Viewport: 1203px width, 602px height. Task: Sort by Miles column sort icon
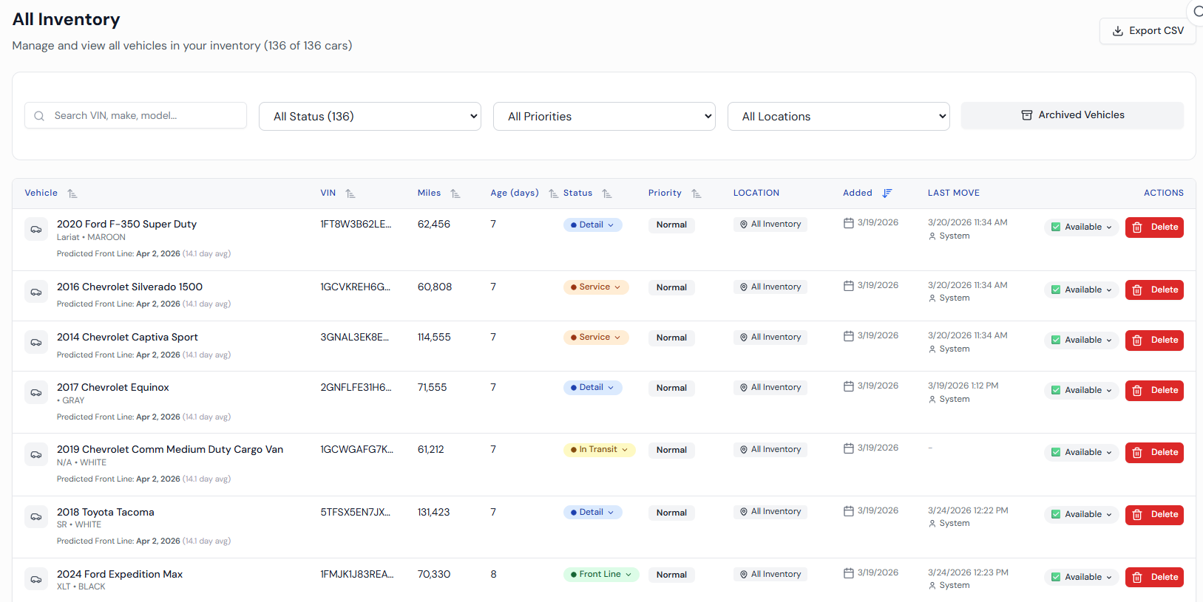click(455, 194)
